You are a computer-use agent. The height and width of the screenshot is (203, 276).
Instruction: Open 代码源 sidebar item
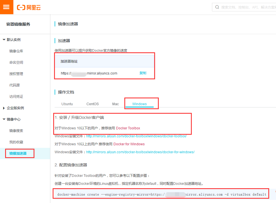tap(15, 85)
